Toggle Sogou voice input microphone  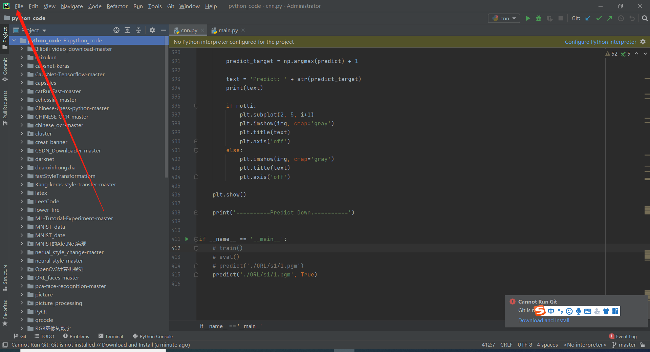pyautogui.click(x=579, y=311)
